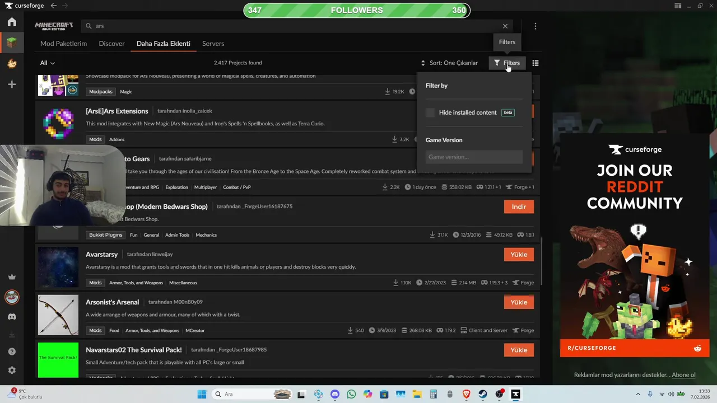Add a new game with plus icon

pos(12,84)
